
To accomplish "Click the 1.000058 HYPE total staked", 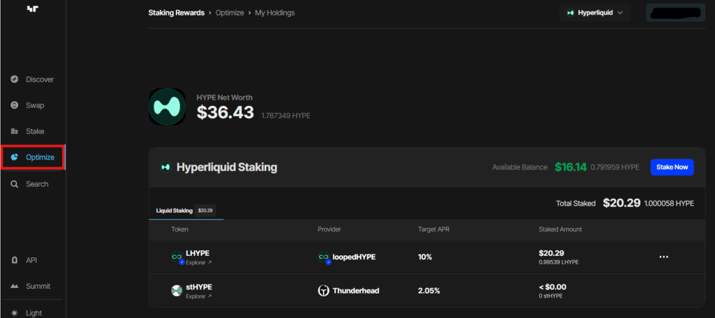I will 669,204.
